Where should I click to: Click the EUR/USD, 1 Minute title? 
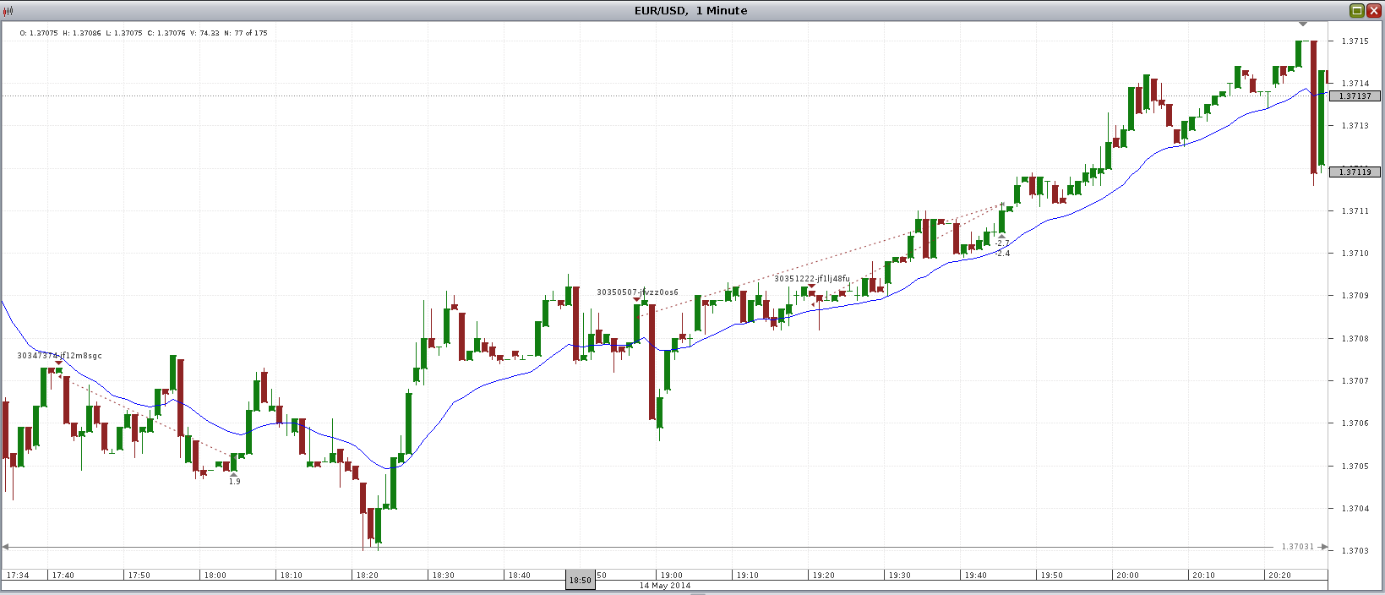(x=691, y=10)
